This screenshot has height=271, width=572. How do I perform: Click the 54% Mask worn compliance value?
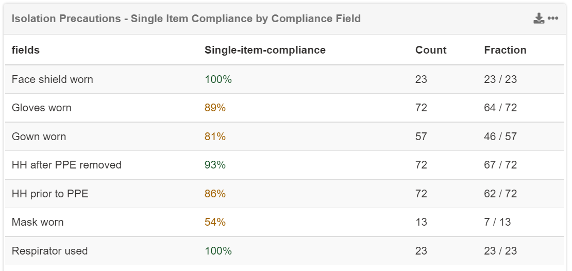(215, 222)
